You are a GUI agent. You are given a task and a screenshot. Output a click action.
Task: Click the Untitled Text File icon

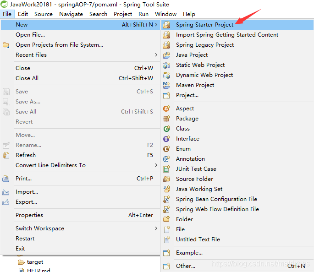(x=166, y=239)
